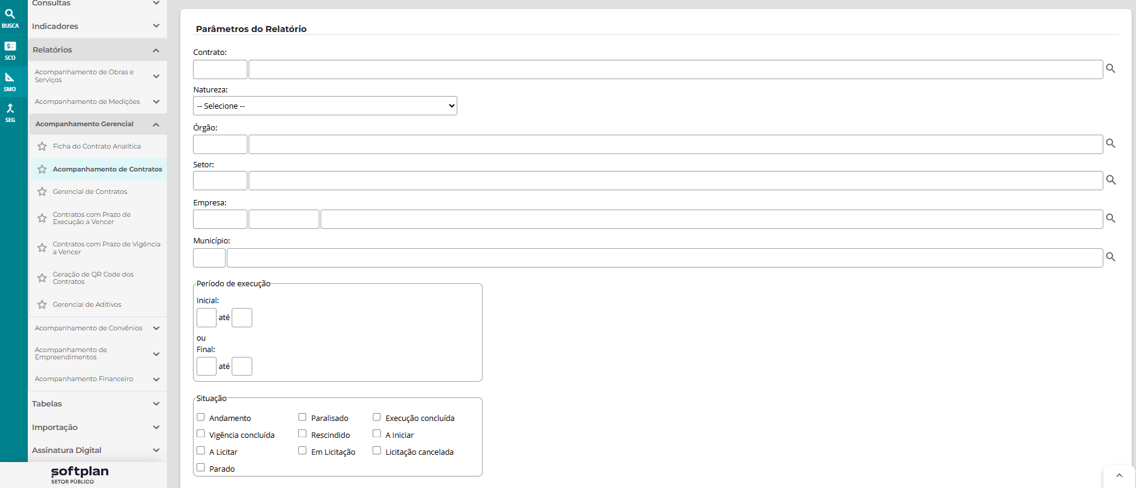Viewport: 1136px width, 488px height.
Task: Click the softplan logo link
Action: (79, 474)
